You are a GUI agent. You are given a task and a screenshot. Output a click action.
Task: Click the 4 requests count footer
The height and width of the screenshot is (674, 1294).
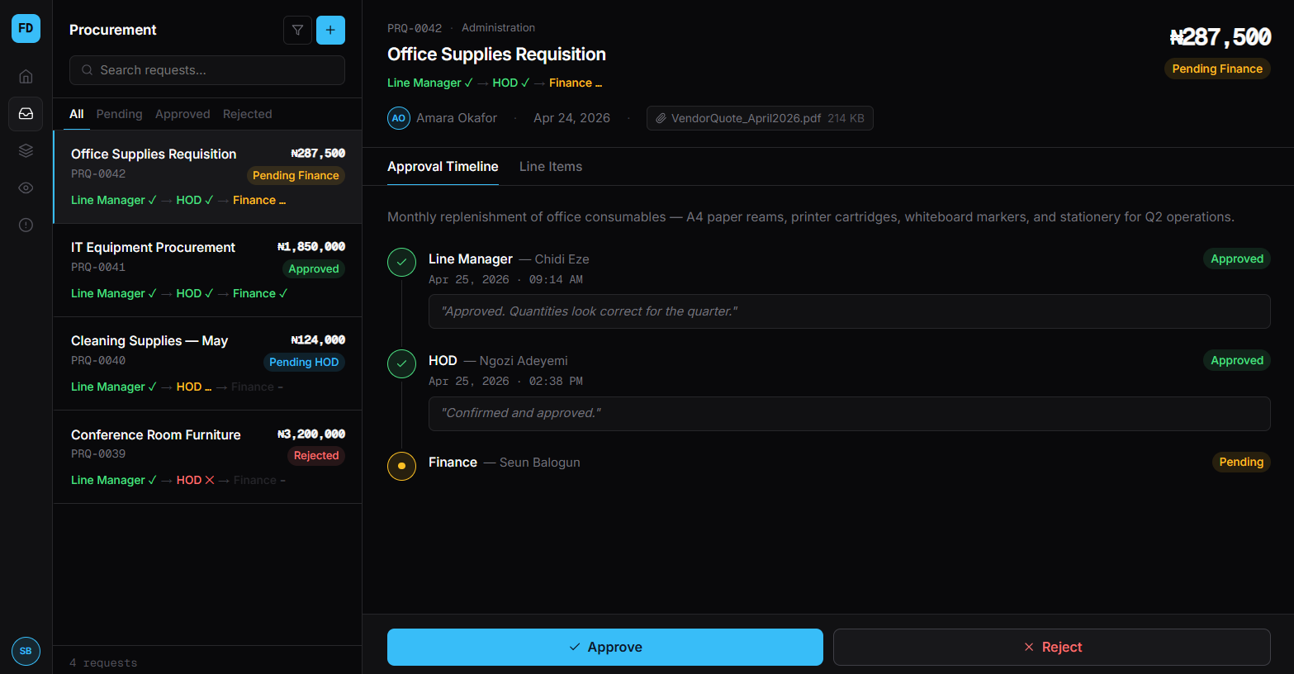103,662
